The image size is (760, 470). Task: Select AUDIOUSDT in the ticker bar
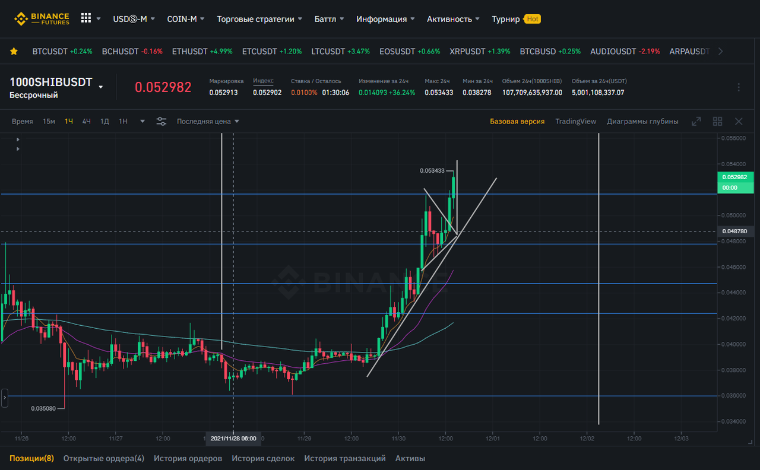[625, 52]
